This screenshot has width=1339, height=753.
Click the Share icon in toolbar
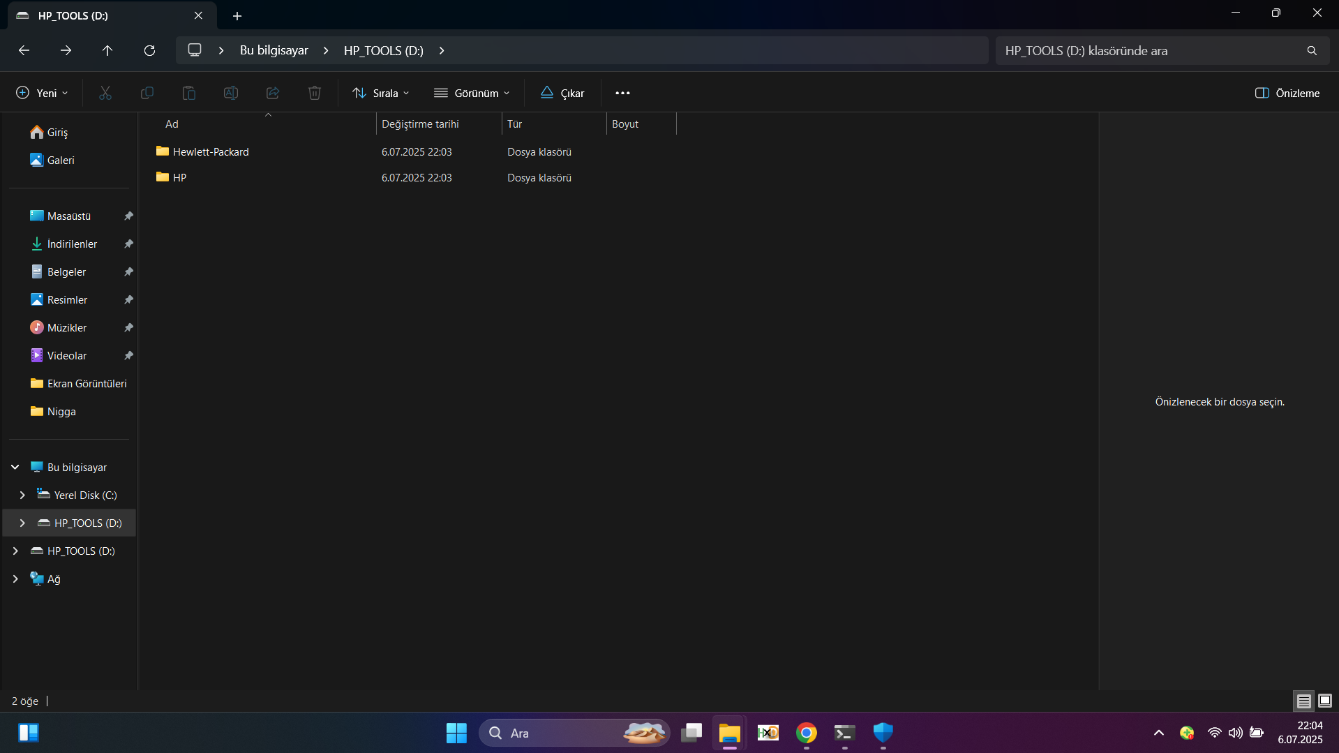272,92
